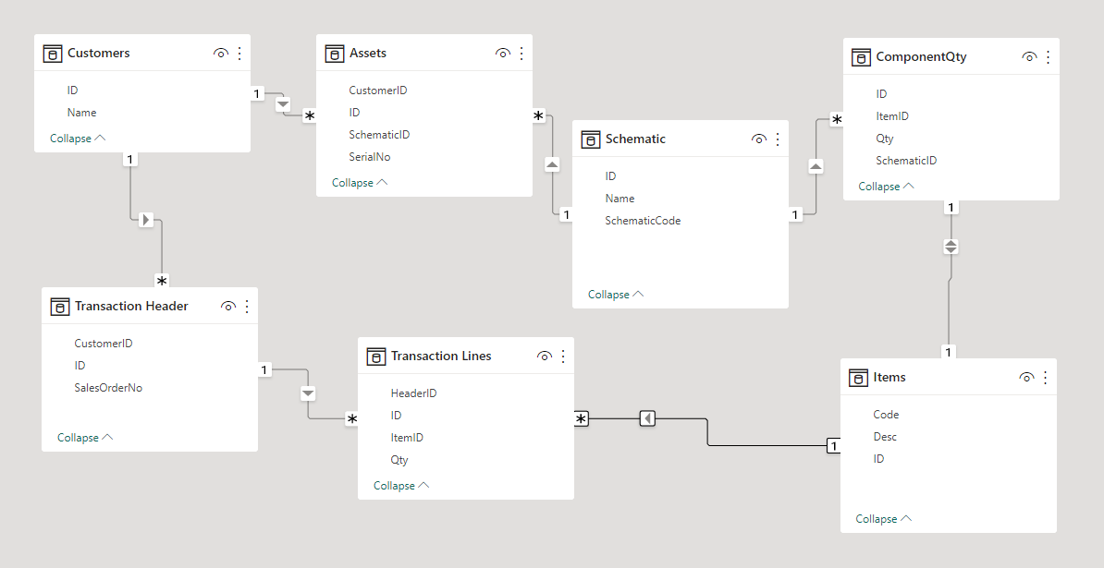
Task: Open more options for Assets table
Action: point(521,54)
